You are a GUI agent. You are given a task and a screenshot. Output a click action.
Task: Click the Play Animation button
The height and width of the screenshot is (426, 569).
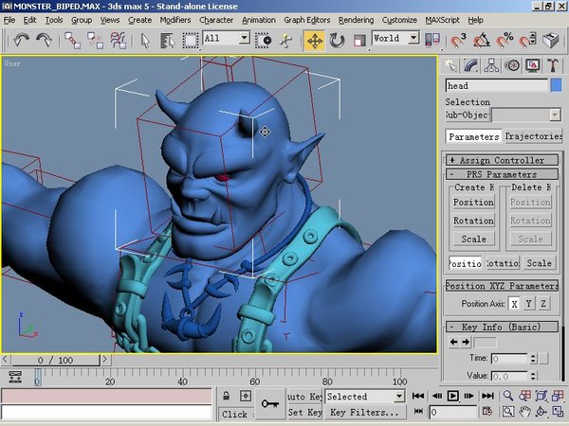(x=453, y=396)
